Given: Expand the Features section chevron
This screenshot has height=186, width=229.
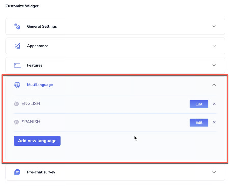Looking at the screenshot, I should coord(214,65).
